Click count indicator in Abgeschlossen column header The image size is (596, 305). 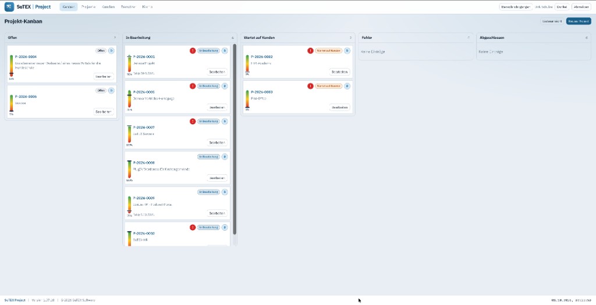click(587, 38)
